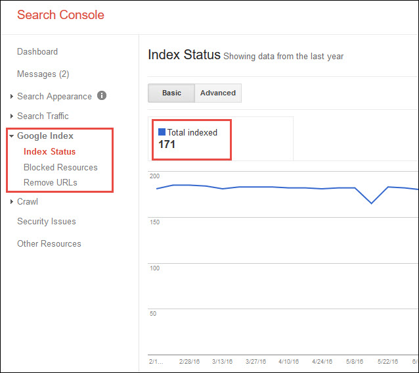Switch to the Advanced tab
The image size is (419, 373).
click(218, 93)
